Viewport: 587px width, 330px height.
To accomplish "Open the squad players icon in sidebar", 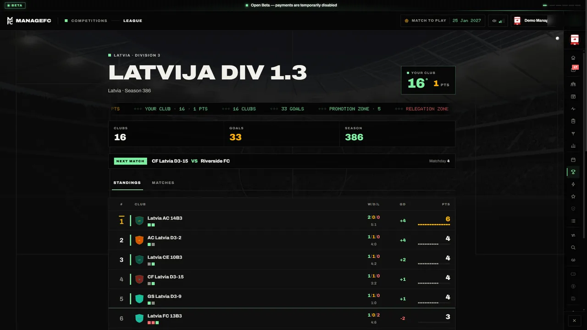I will click(573, 84).
